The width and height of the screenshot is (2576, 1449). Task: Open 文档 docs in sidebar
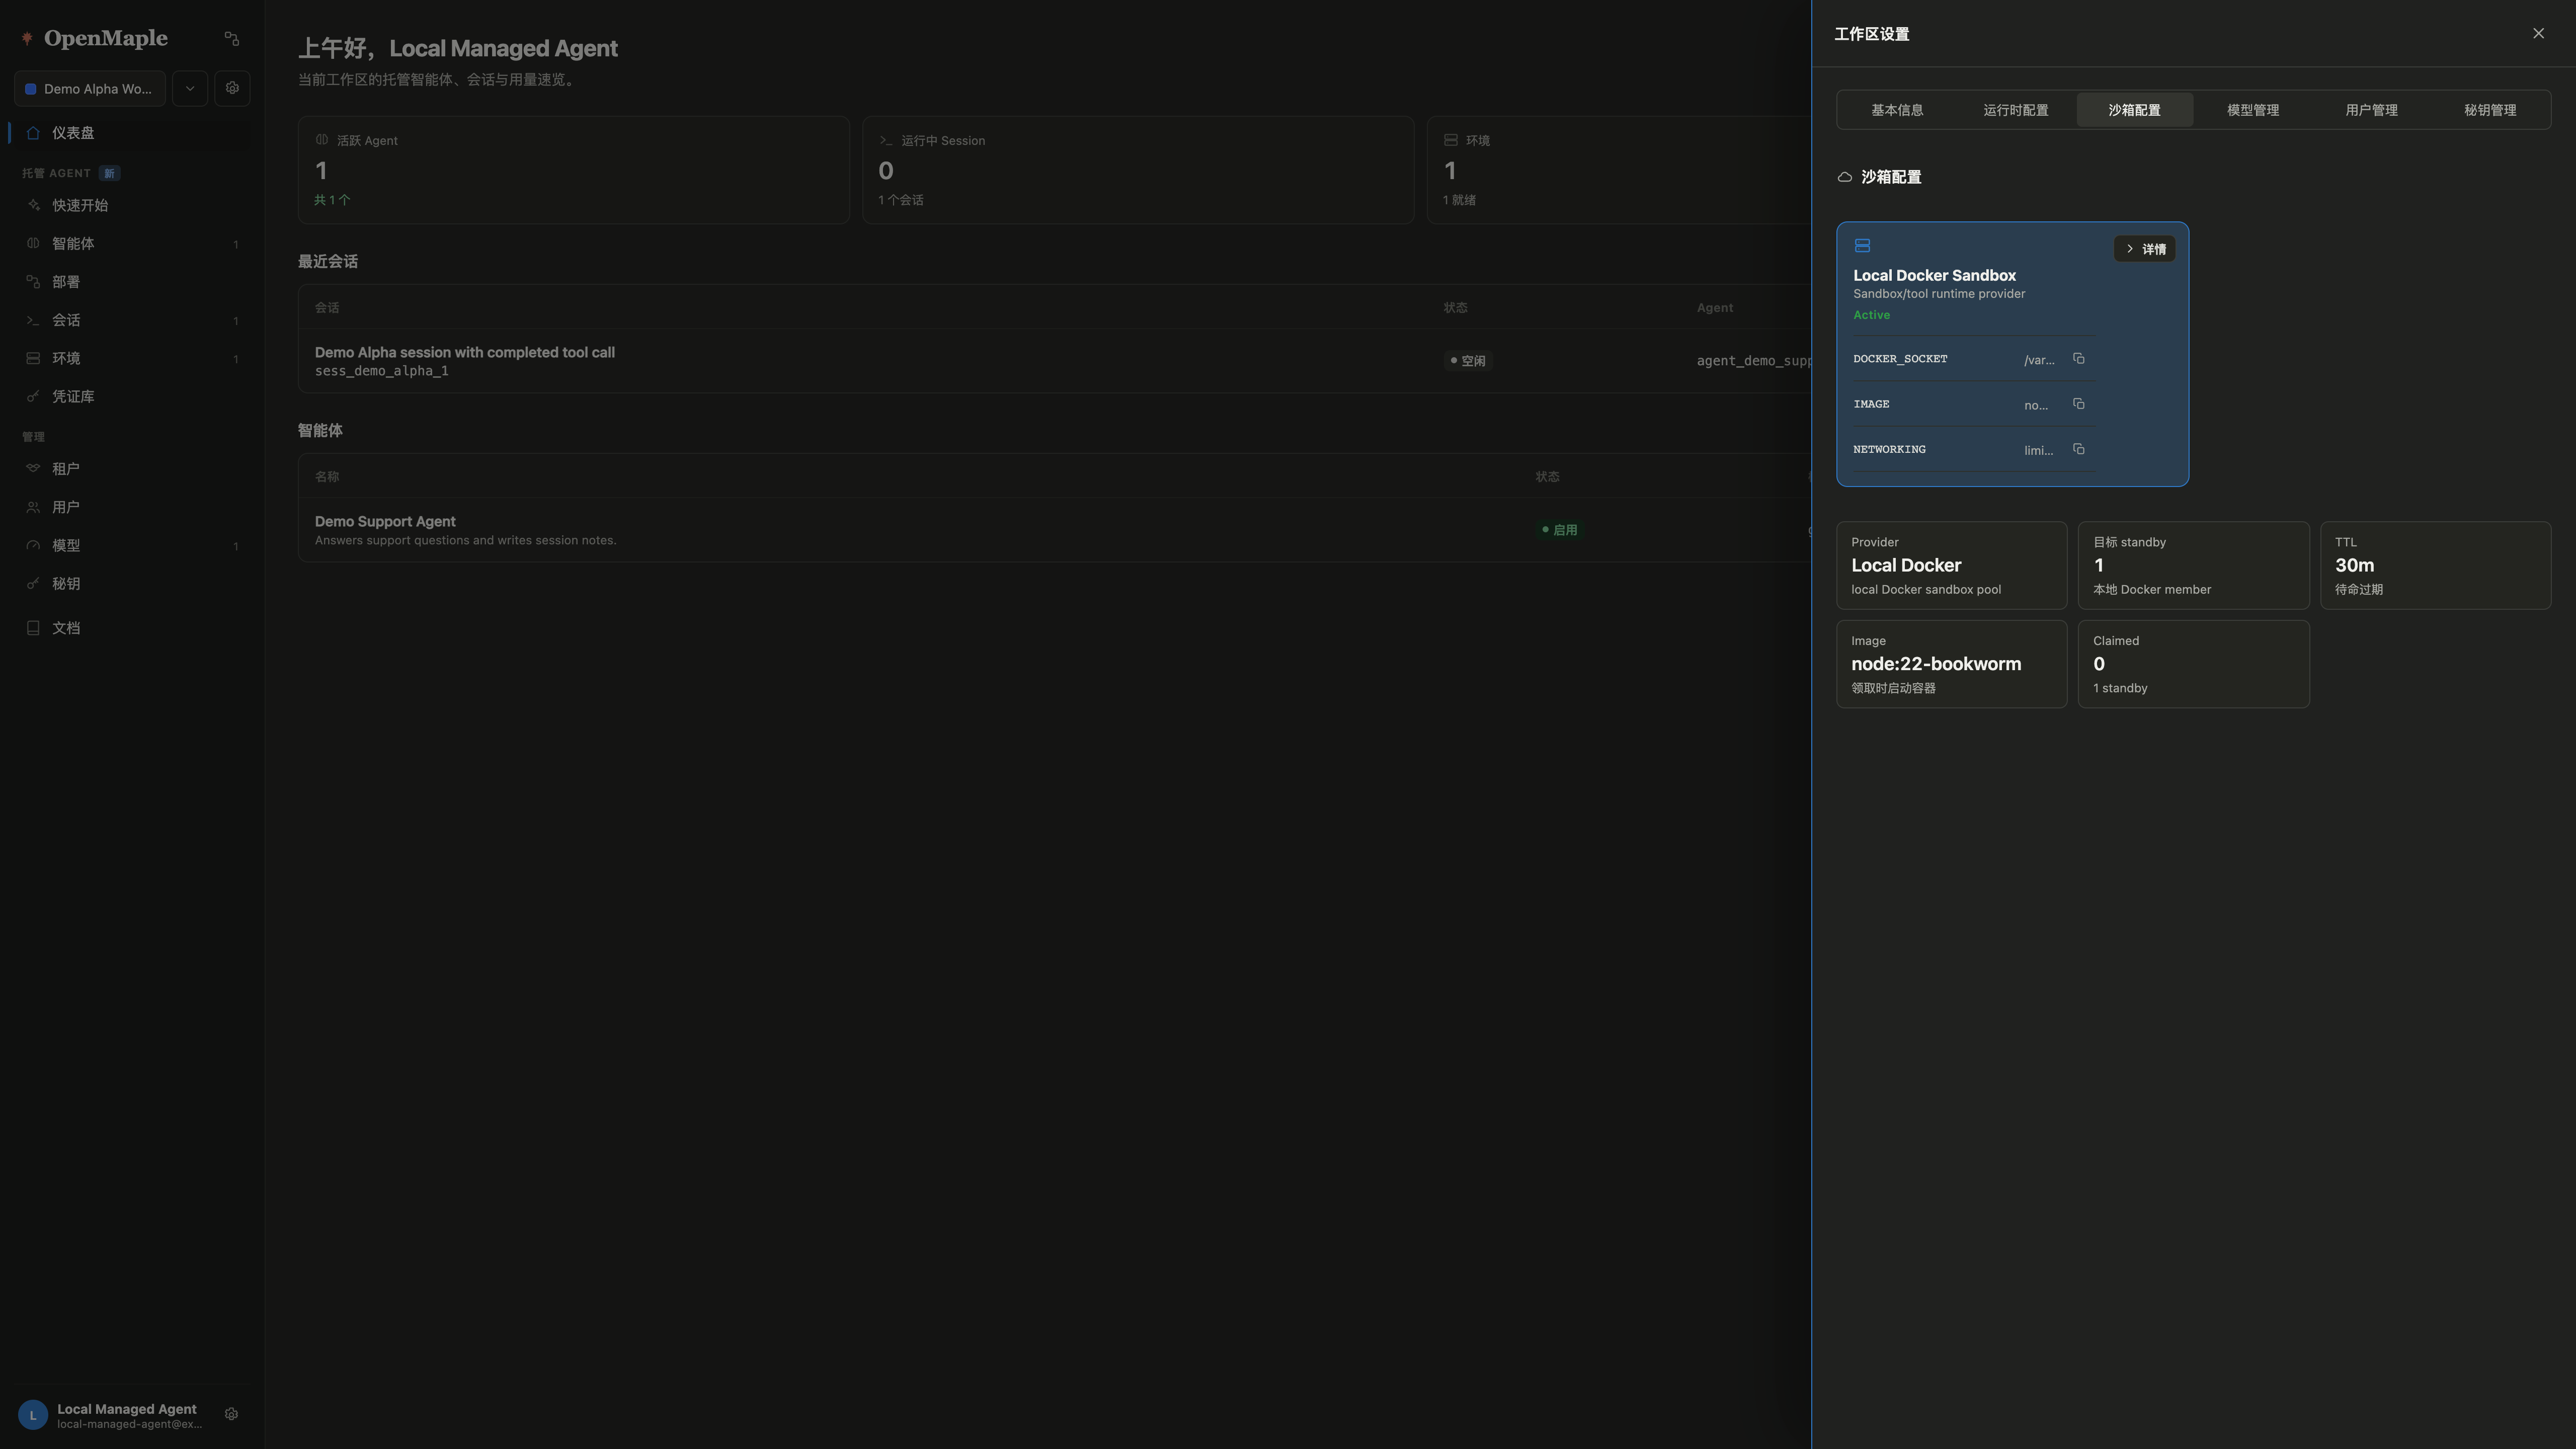pyautogui.click(x=130, y=628)
